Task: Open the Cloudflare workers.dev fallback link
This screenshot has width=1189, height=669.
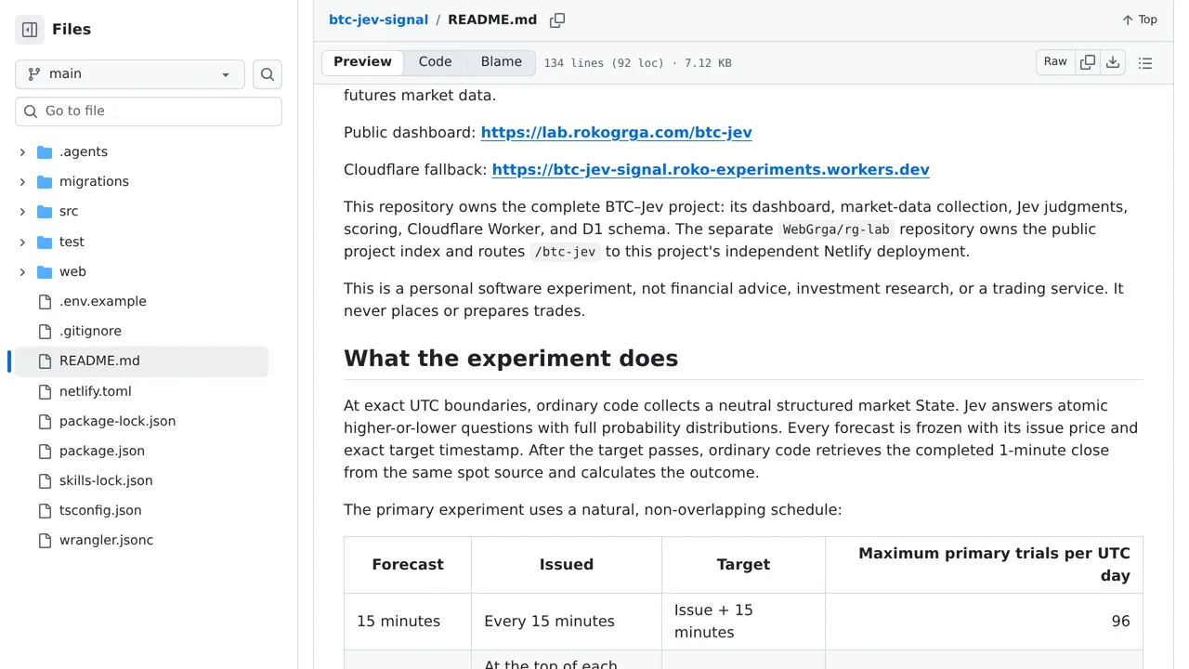Action: click(711, 170)
